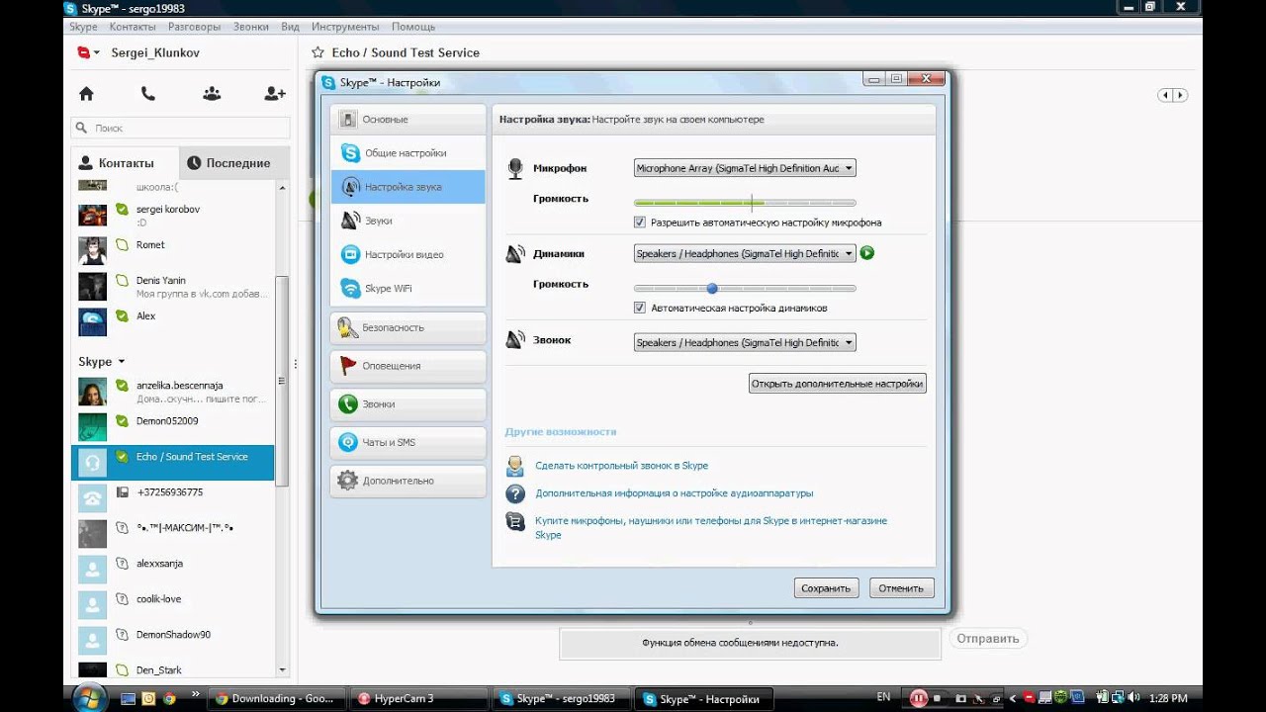1266x712 pixels.
Task: Open the dial pad phone icon
Action: [x=148, y=94]
